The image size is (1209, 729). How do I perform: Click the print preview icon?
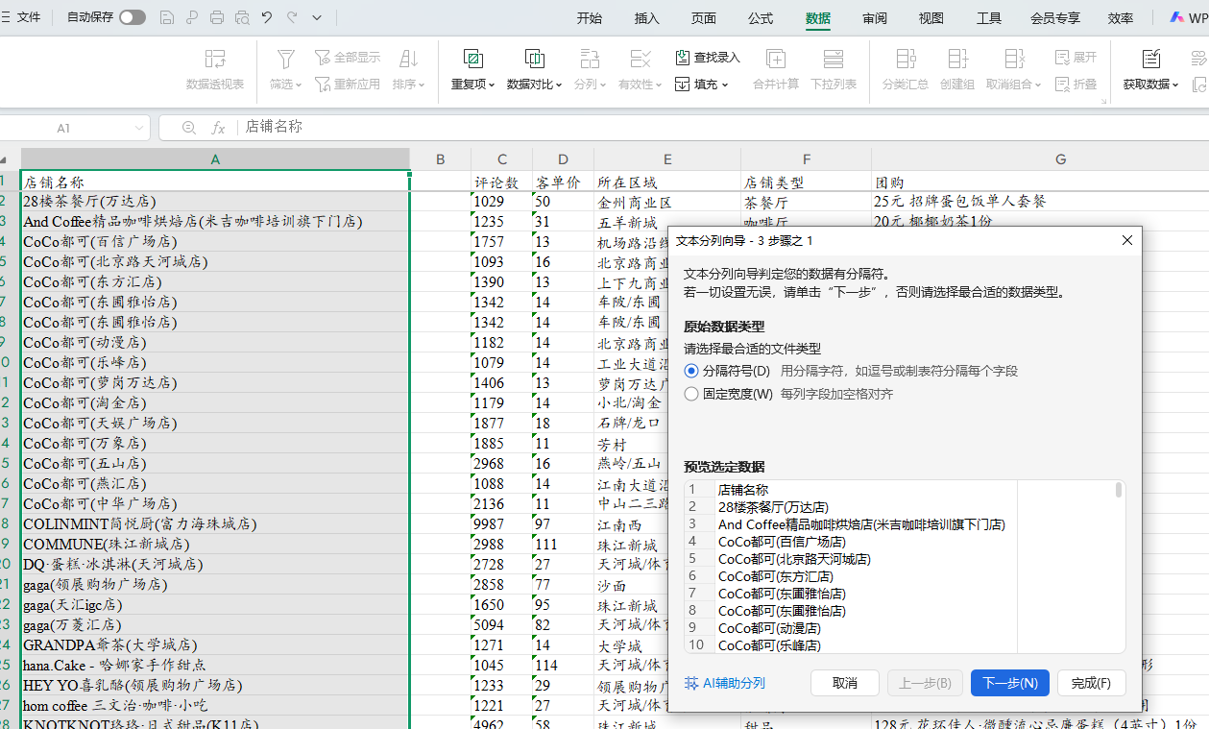pos(242,17)
